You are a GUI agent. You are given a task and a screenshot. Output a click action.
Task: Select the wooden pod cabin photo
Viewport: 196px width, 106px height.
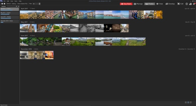[66, 42]
